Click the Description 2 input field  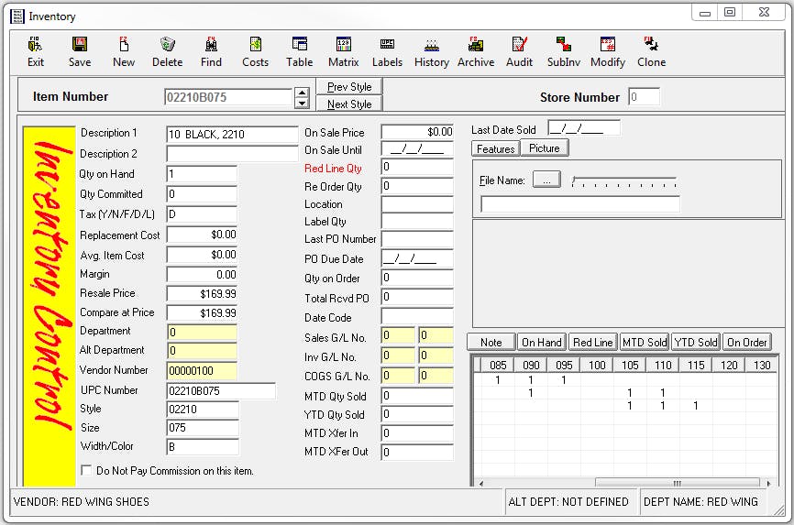pos(232,154)
